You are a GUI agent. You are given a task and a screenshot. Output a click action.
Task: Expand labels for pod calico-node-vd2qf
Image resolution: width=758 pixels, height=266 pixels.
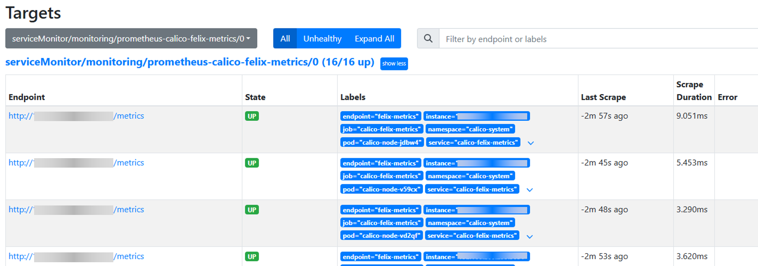530,236
